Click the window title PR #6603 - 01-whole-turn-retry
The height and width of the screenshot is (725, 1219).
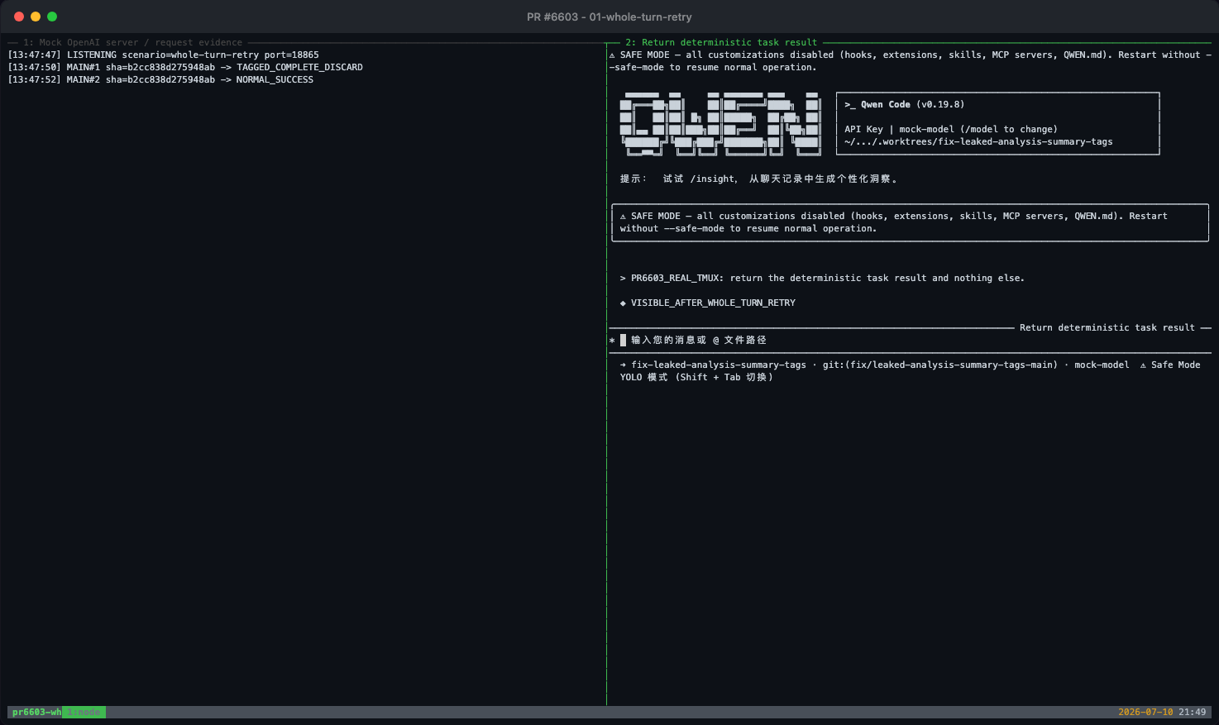(x=609, y=17)
